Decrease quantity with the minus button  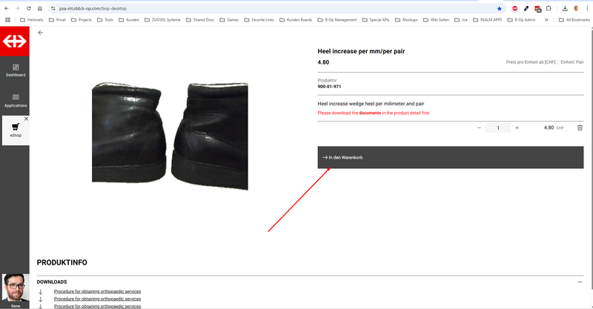(x=479, y=127)
